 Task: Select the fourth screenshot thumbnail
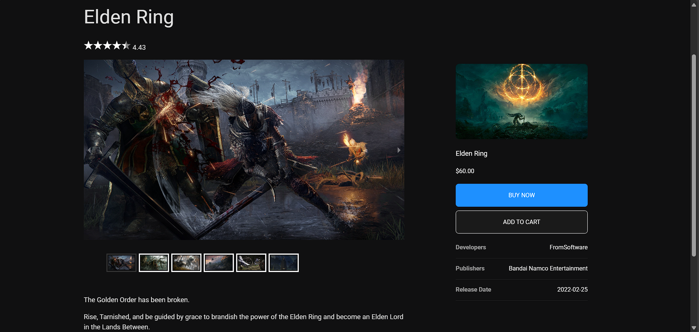click(219, 263)
